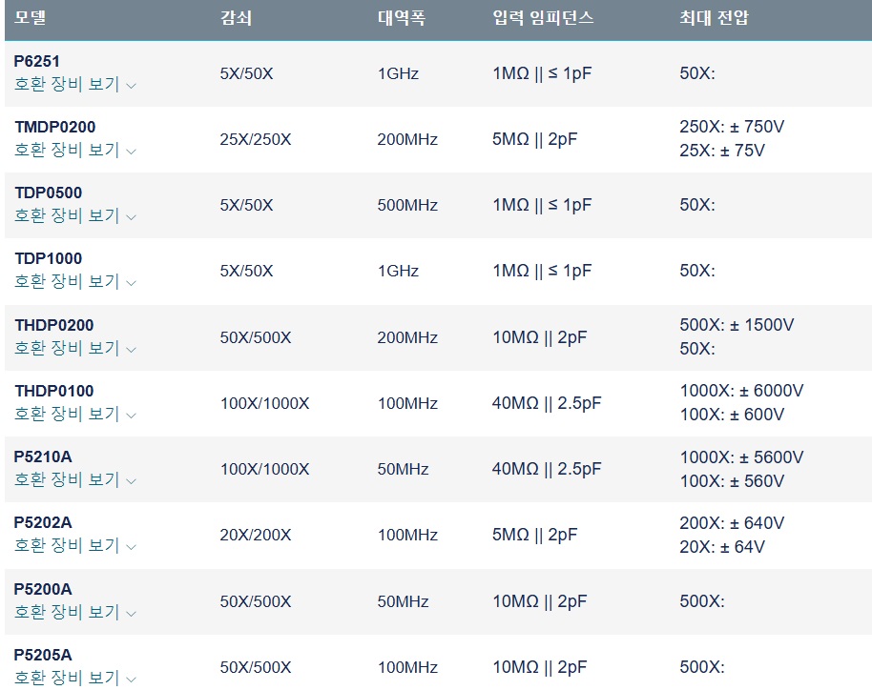Expand 호환 장비 보기 under P5200A

pyautogui.click(x=75, y=612)
